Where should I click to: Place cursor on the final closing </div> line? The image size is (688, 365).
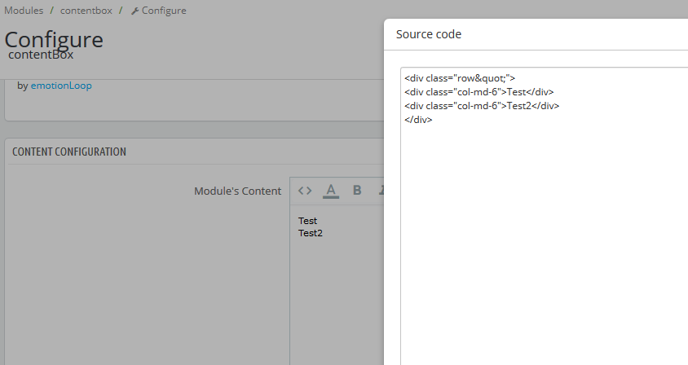418,119
